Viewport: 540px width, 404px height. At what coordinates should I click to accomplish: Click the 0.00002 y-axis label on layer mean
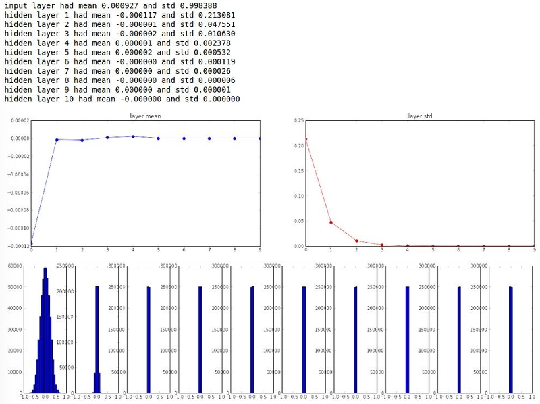click(20, 121)
